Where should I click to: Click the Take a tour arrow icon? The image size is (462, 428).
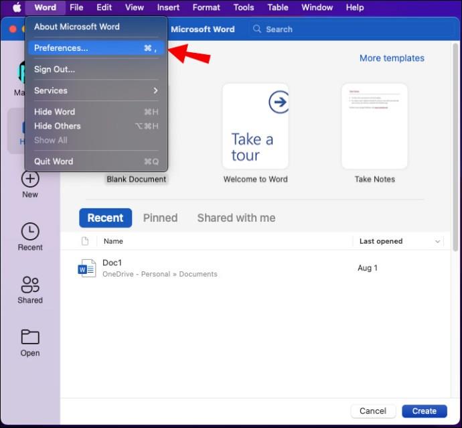click(279, 102)
